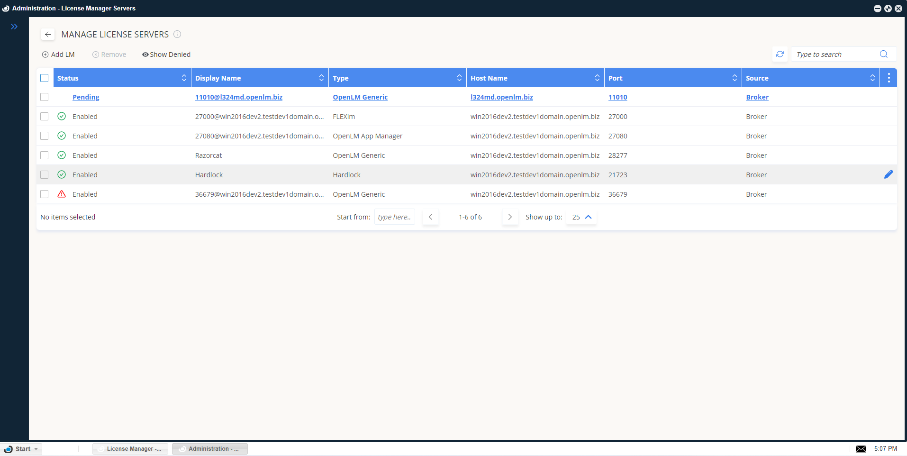
Task: Click Add LM button
Action: (x=58, y=55)
